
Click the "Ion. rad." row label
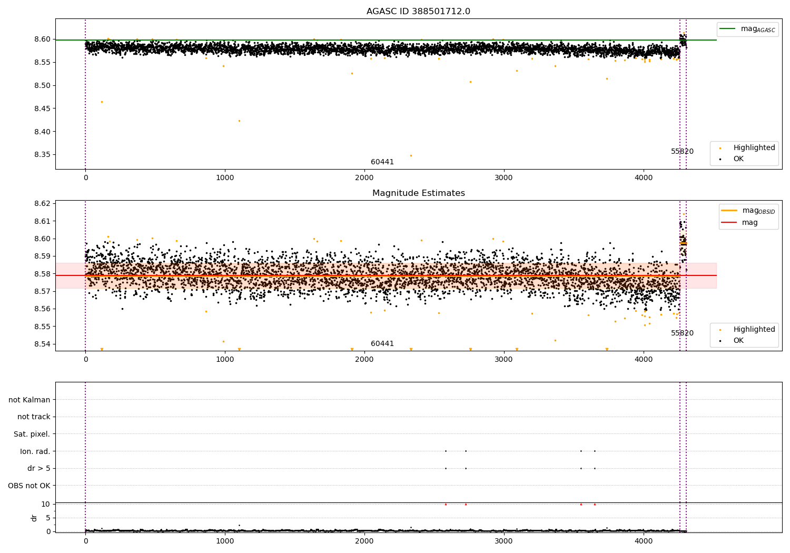click(x=35, y=452)
